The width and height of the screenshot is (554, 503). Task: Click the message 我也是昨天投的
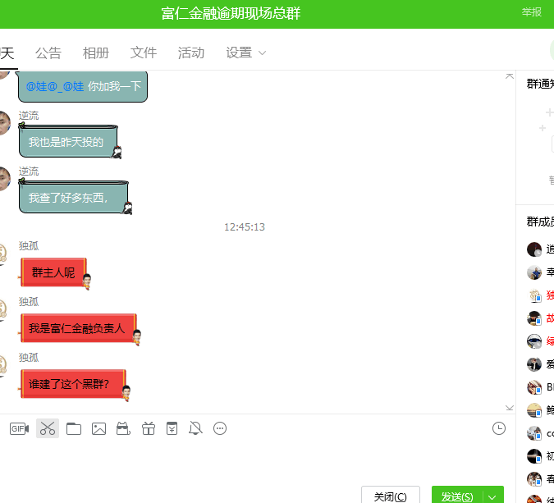(x=68, y=142)
